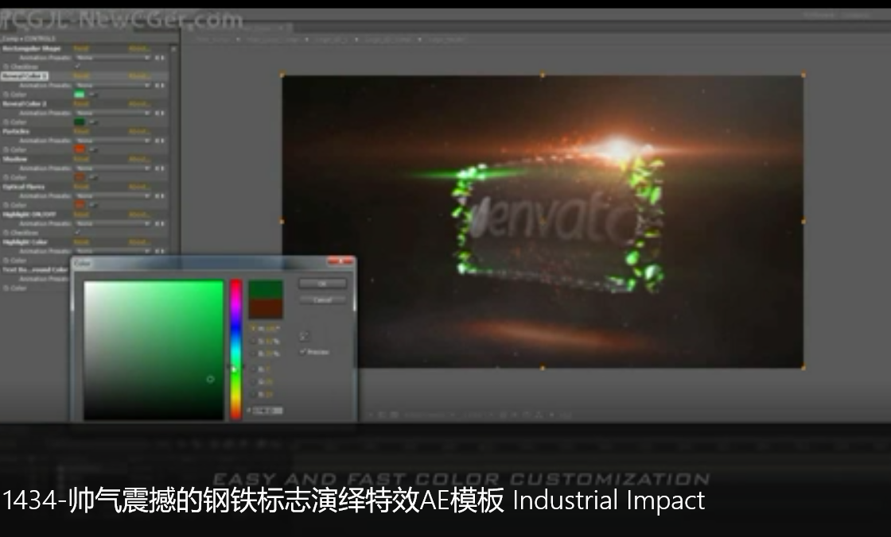The width and height of the screenshot is (891, 537).
Task: Select the Reveal Color 2 effect heading
Action: click(x=25, y=104)
